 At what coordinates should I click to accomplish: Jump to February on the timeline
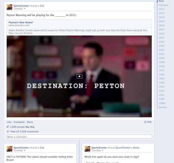[164, 5]
